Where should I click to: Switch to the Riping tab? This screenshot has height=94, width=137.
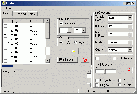[x=7, y=13]
